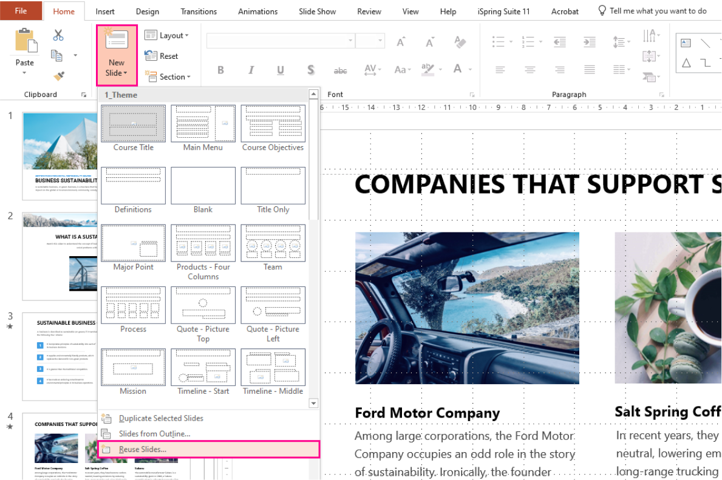
Task: Open Line Spacing dropdown
Action: tap(621, 42)
